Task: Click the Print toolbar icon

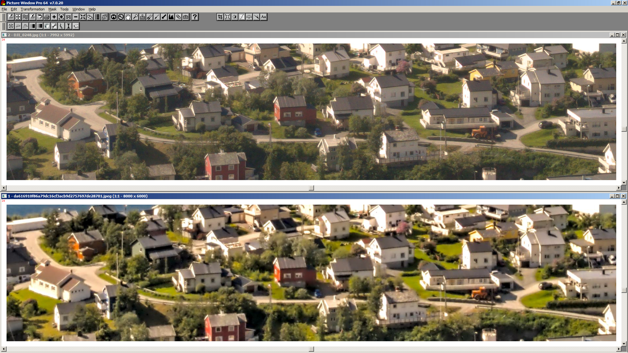Action: [47, 17]
